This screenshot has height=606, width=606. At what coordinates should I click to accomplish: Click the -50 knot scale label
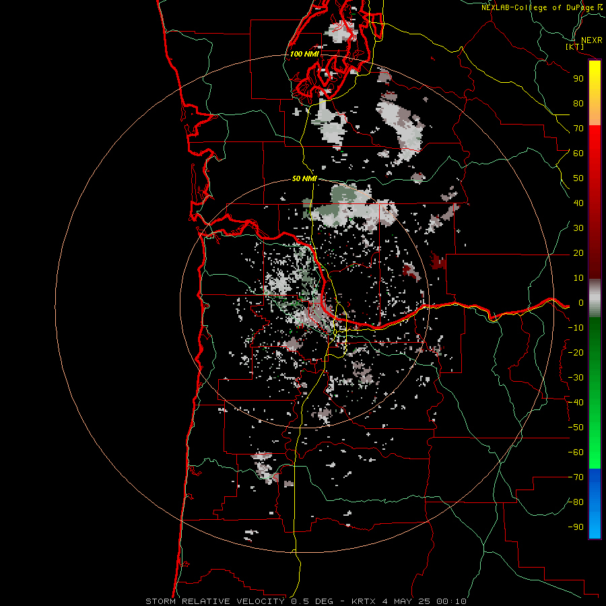576,428
